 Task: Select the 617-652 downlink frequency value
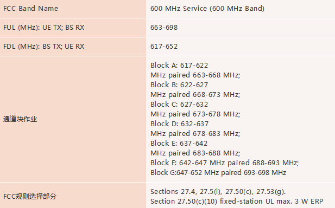[x=164, y=47]
